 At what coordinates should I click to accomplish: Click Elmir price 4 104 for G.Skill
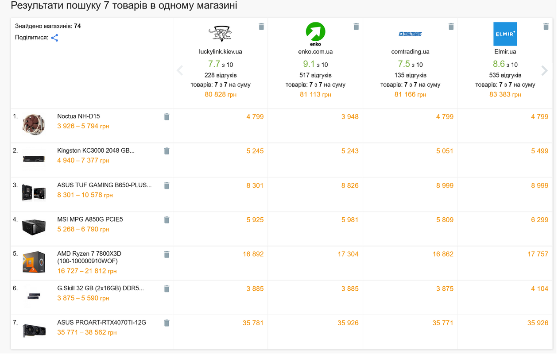click(x=539, y=289)
